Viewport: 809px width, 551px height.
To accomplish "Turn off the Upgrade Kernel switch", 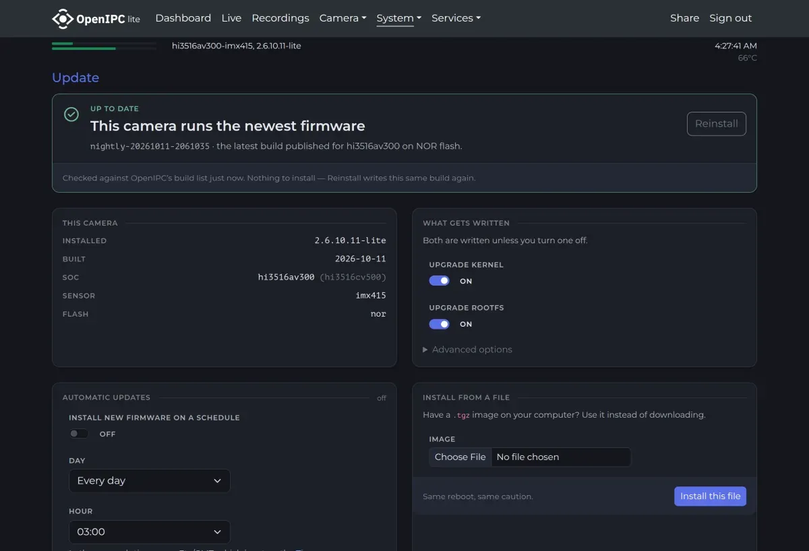I will click(440, 281).
